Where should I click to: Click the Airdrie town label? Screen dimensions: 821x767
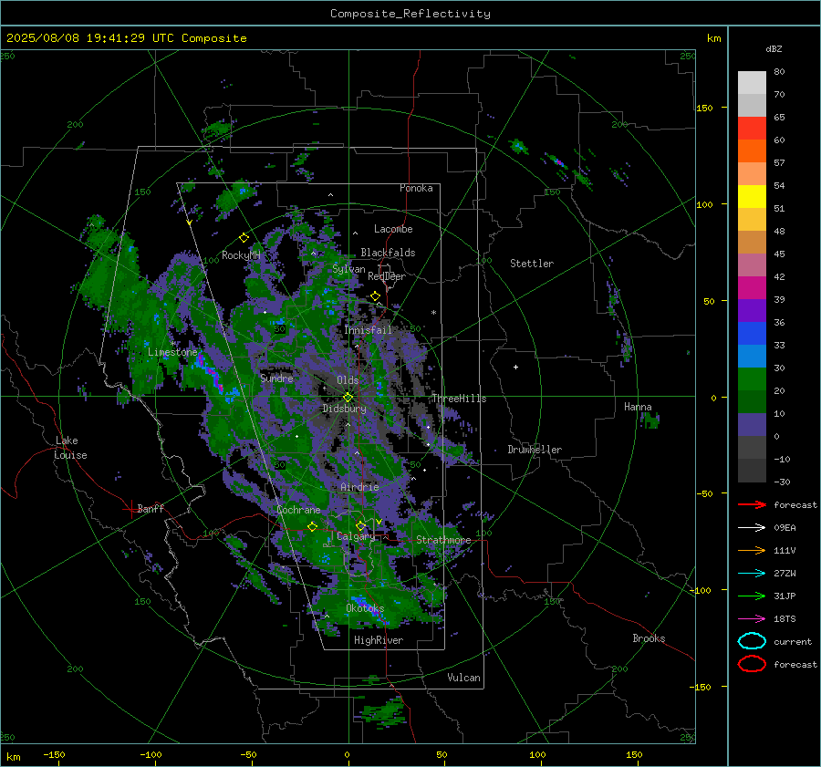359,487
